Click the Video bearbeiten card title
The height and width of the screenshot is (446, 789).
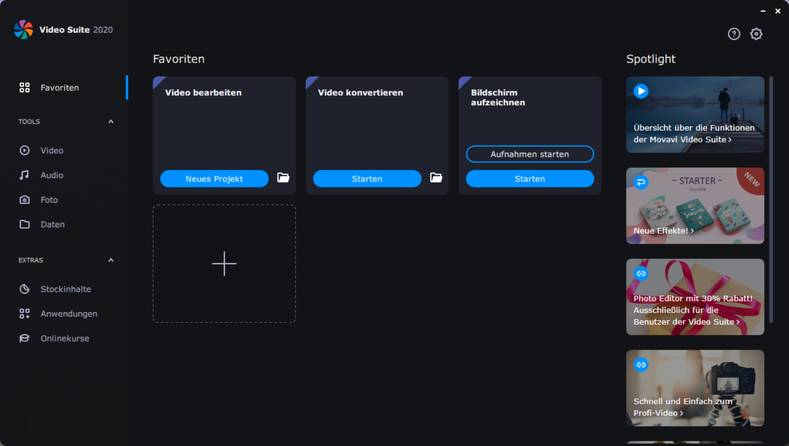click(203, 93)
